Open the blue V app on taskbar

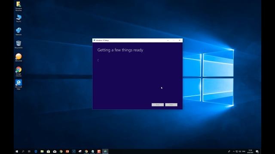click(x=73, y=151)
